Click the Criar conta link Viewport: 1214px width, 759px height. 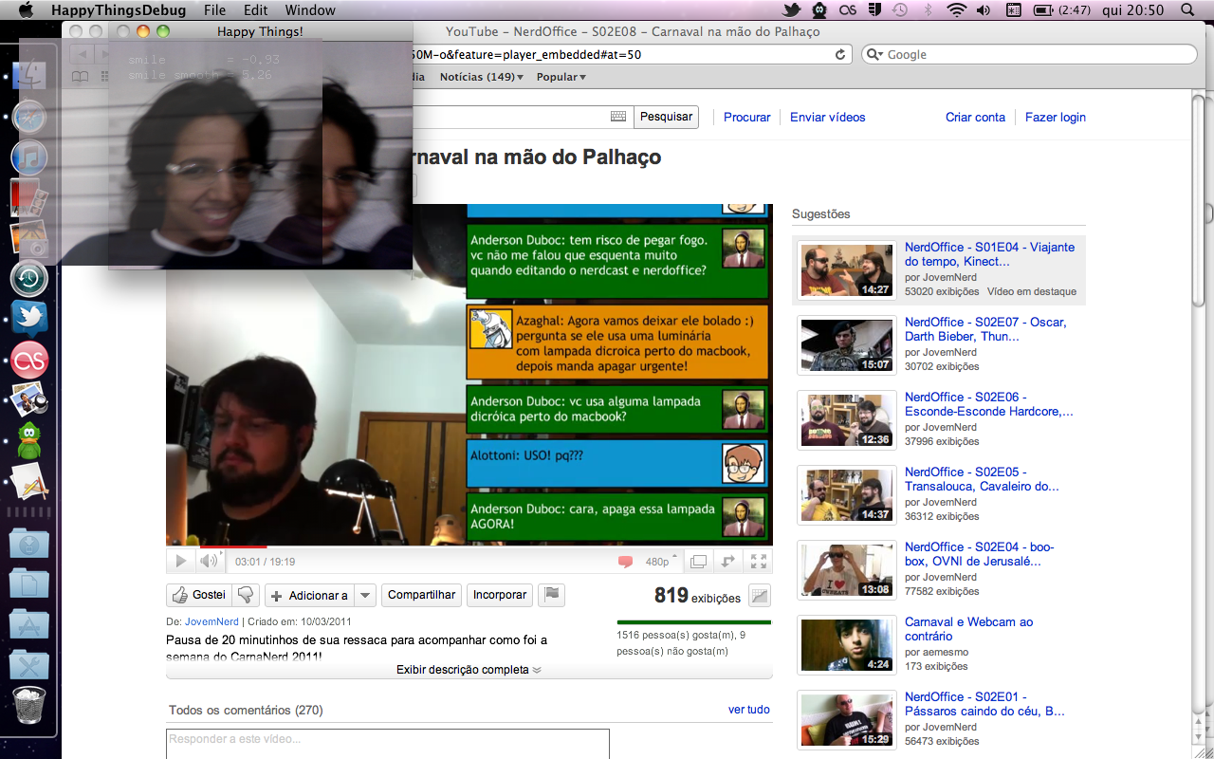(x=975, y=117)
